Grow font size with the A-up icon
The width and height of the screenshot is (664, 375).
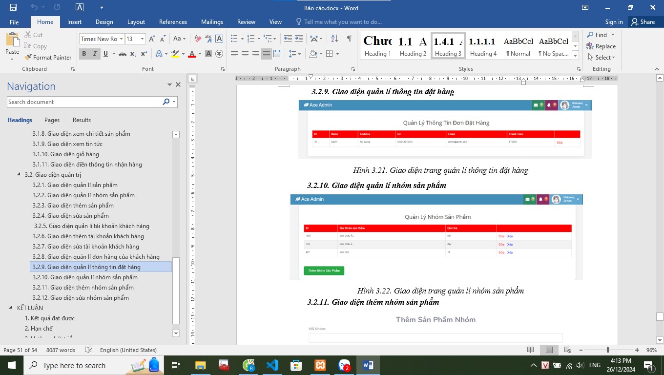[152, 39]
